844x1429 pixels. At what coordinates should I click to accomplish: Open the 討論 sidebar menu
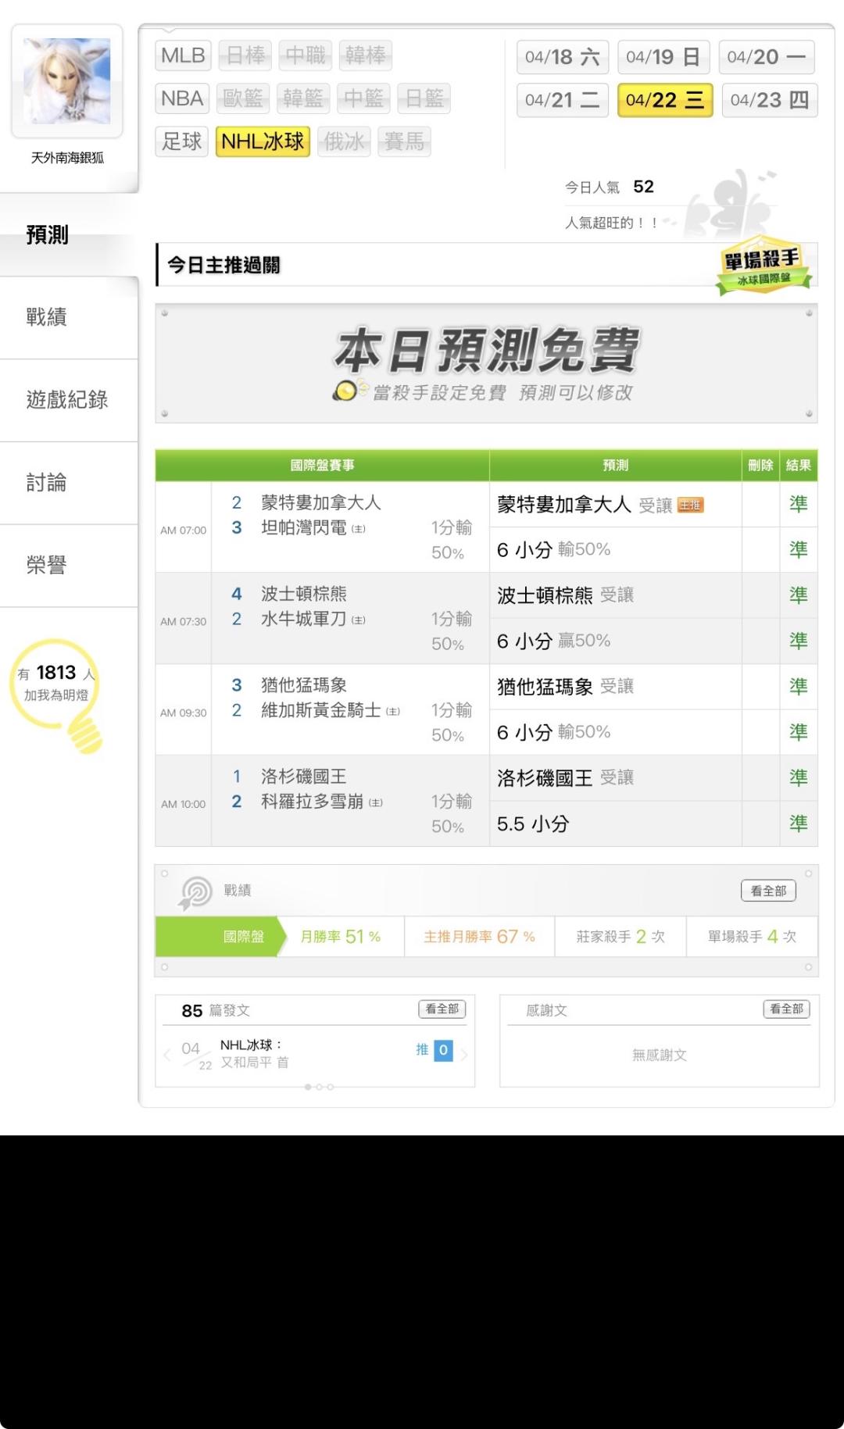47,483
